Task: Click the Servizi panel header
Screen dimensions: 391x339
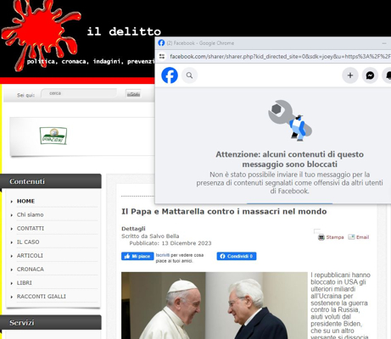Action: pyautogui.click(x=51, y=322)
